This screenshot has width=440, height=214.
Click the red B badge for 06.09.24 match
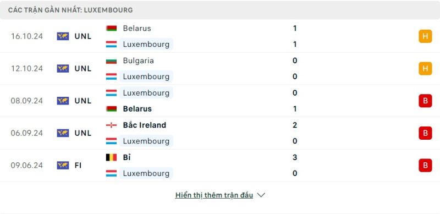425,133
